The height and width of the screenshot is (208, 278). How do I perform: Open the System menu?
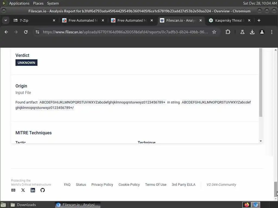[x=53, y=3]
